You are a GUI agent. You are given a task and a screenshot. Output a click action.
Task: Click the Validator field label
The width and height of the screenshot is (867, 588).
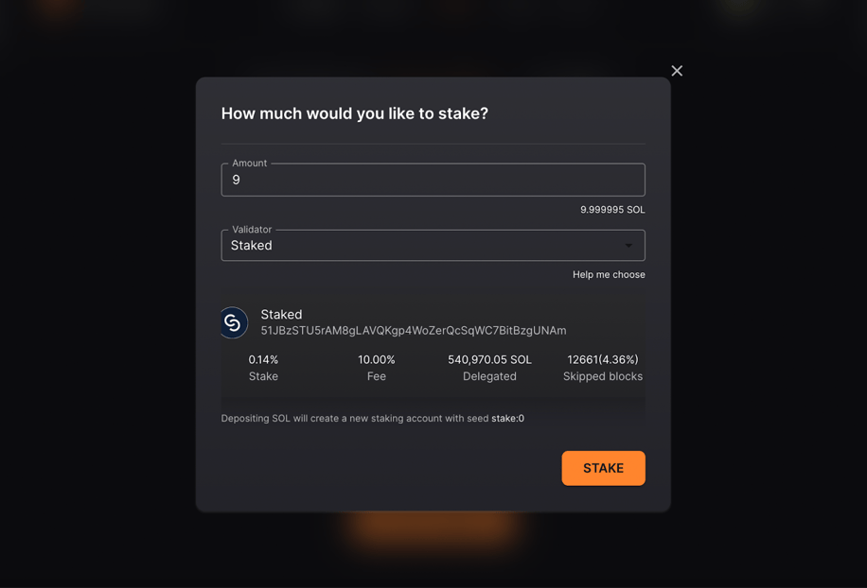[x=252, y=229]
